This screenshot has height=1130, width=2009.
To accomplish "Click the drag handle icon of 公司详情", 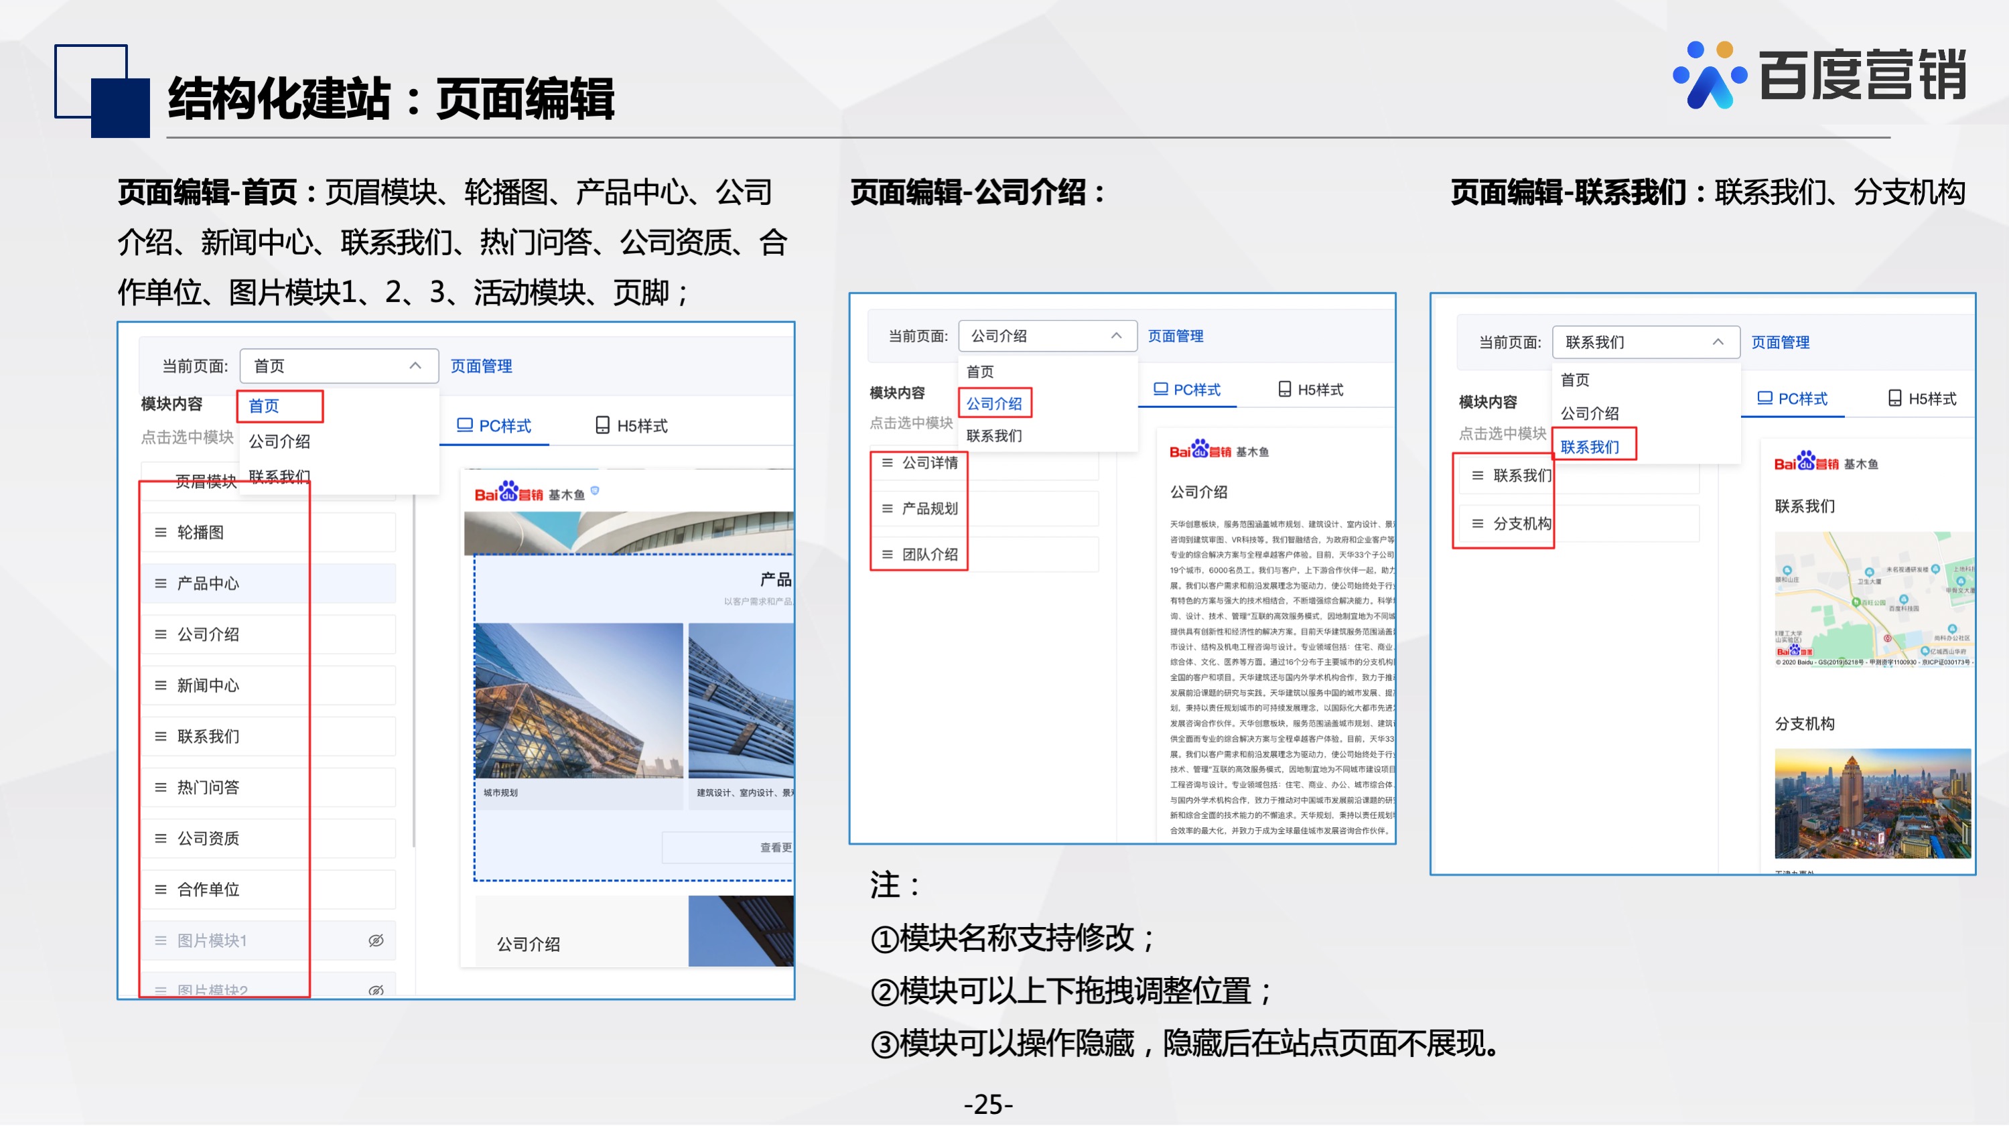I will tap(888, 464).
